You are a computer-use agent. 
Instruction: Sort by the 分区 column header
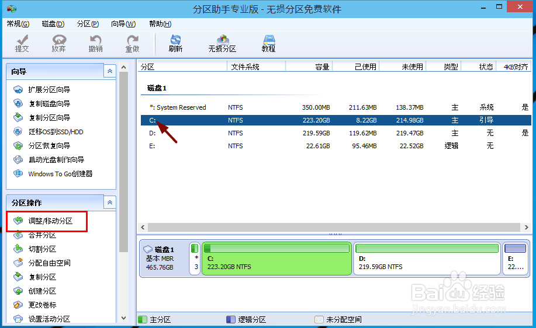click(x=182, y=67)
